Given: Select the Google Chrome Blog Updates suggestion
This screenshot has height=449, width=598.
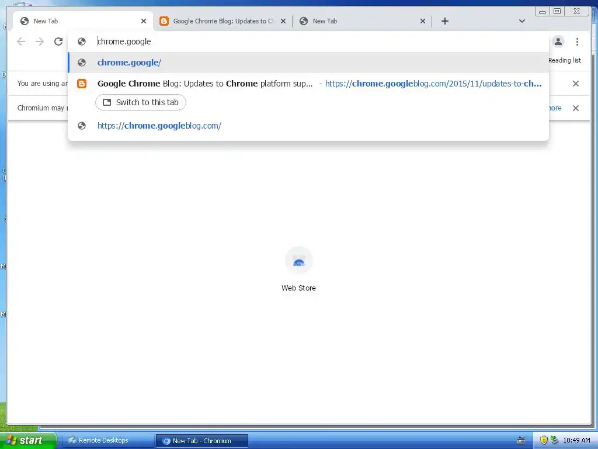Looking at the screenshot, I should [308, 84].
